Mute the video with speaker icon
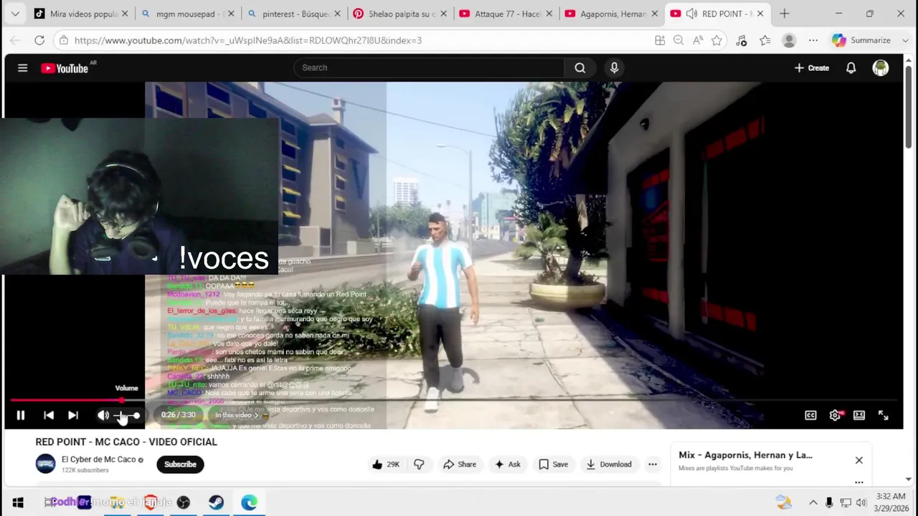This screenshot has width=918, height=516. click(103, 415)
